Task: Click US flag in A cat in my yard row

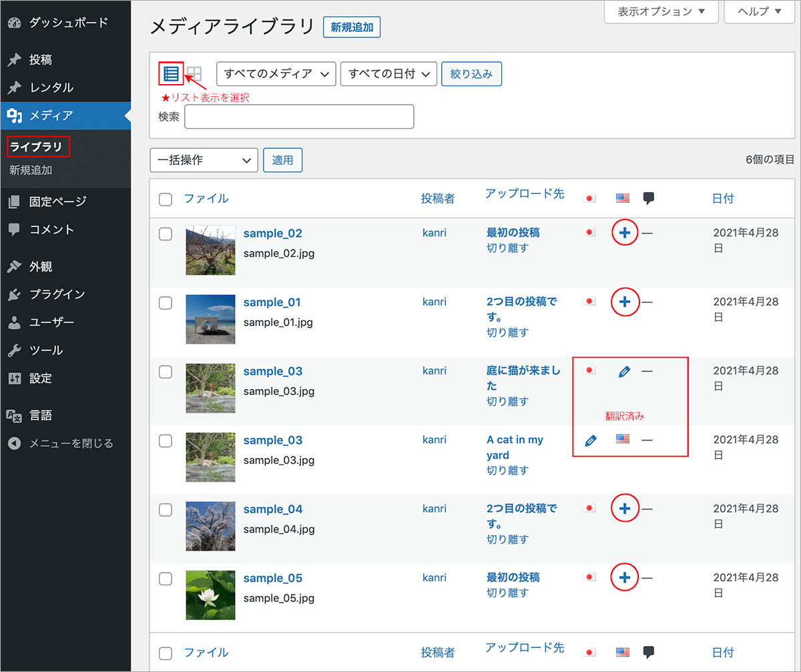Action: 623,439
